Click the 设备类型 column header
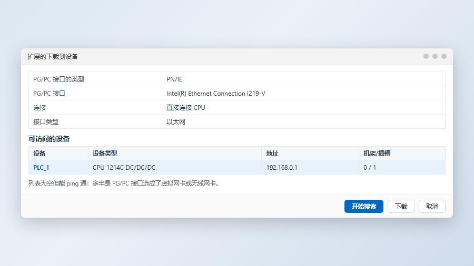474x266 pixels. pyautogui.click(x=175, y=153)
